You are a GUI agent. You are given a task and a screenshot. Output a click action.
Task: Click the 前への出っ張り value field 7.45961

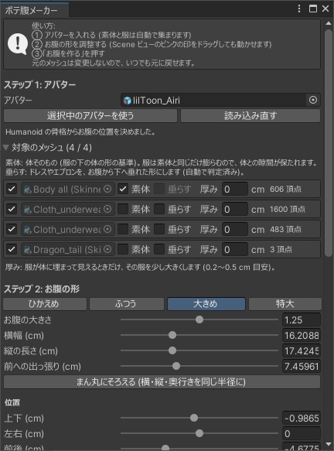[302, 367]
